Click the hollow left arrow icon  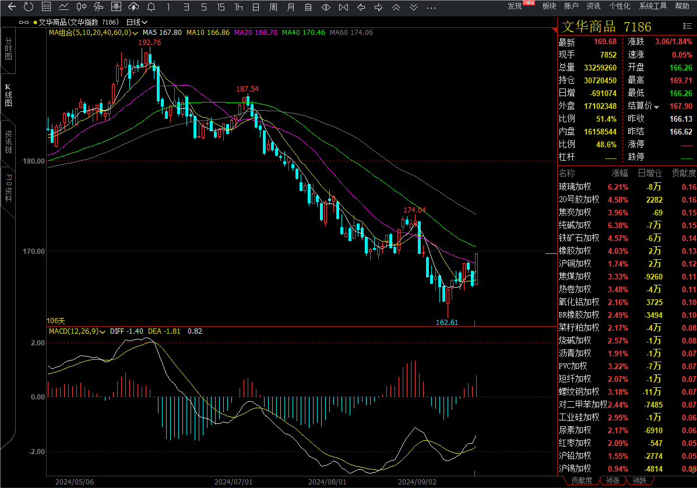(x=361, y=7)
